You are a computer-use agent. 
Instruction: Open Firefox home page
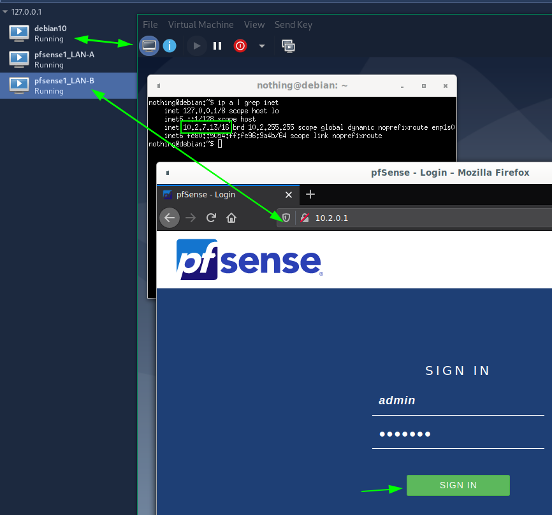[x=231, y=218]
